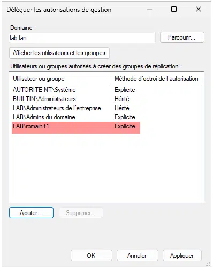Close the Déléguer les autorisations dialog
The width and height of the screenshot is (213, 268).
pos(199,9)
